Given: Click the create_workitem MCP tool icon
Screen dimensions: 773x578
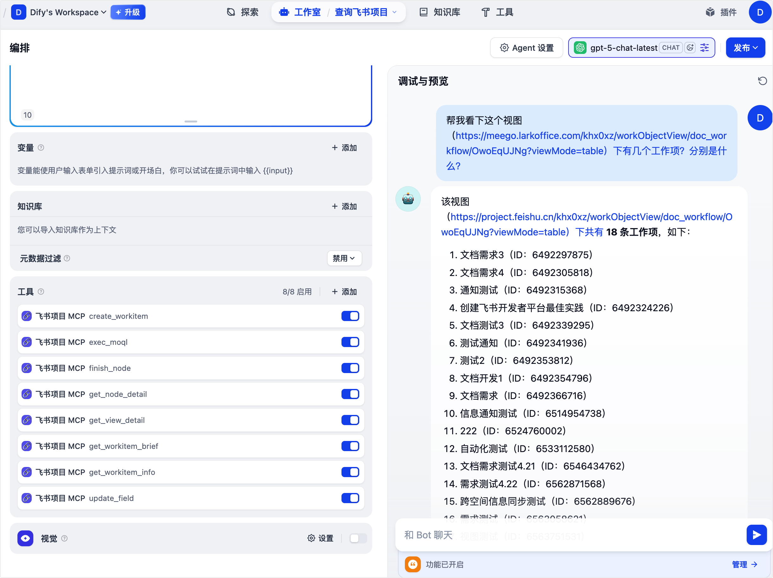Looking at the screenshot, I should 27,316.
